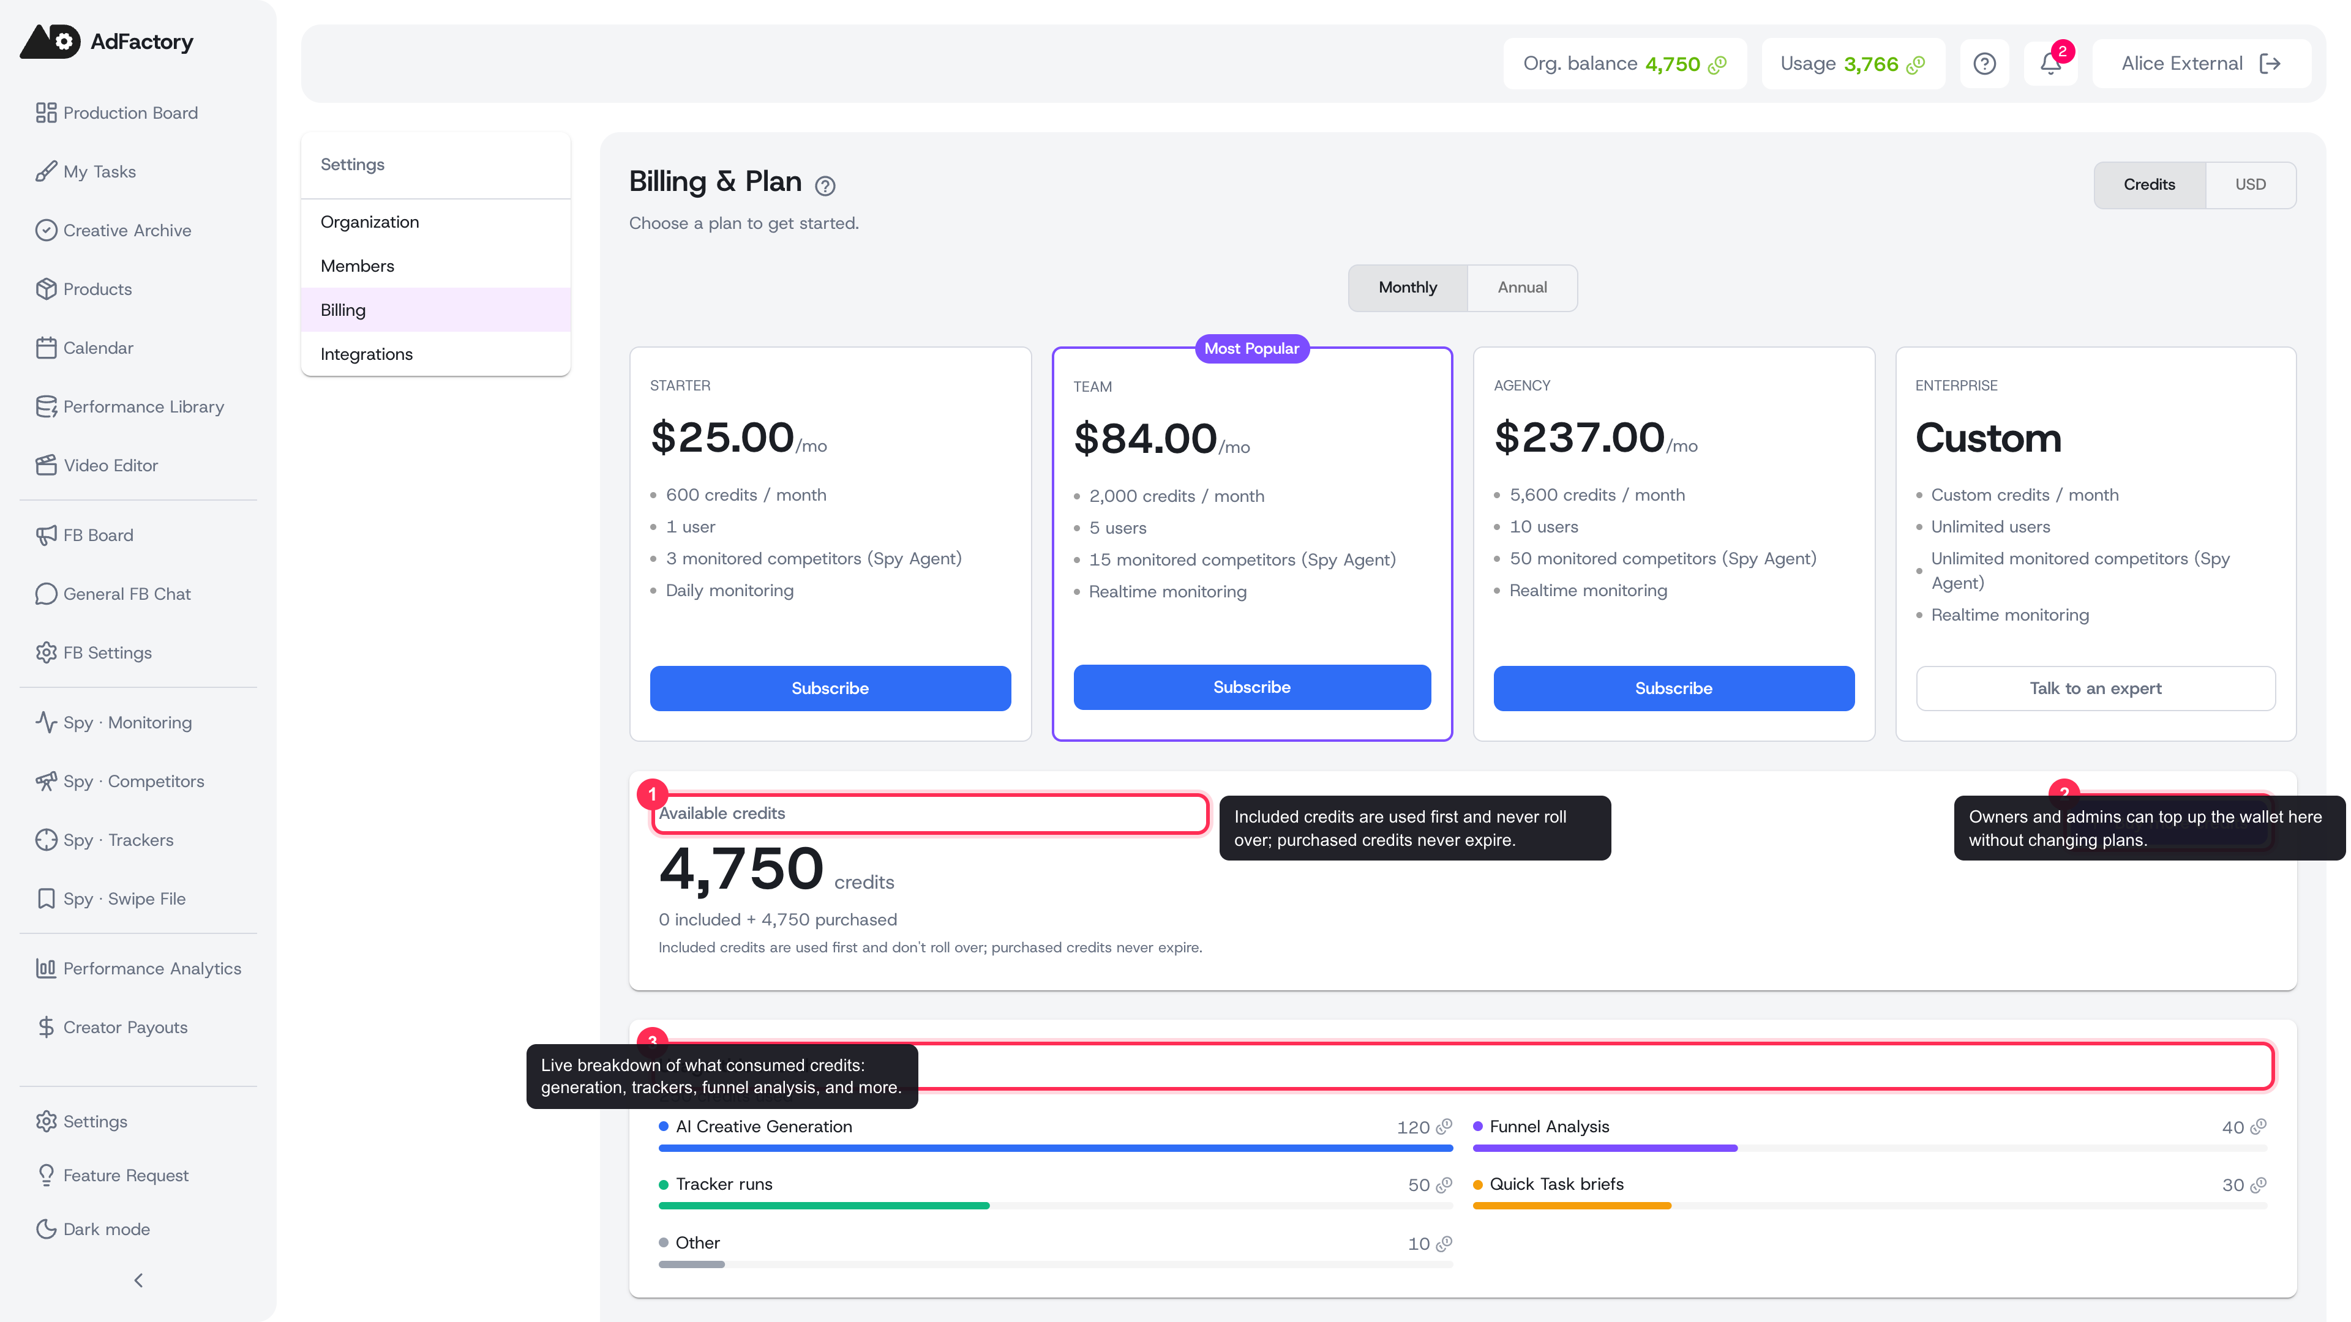Click the '120' AI Creative Generation credit value
Screen dimensions: 2351x1322
click(1413, 1127)
